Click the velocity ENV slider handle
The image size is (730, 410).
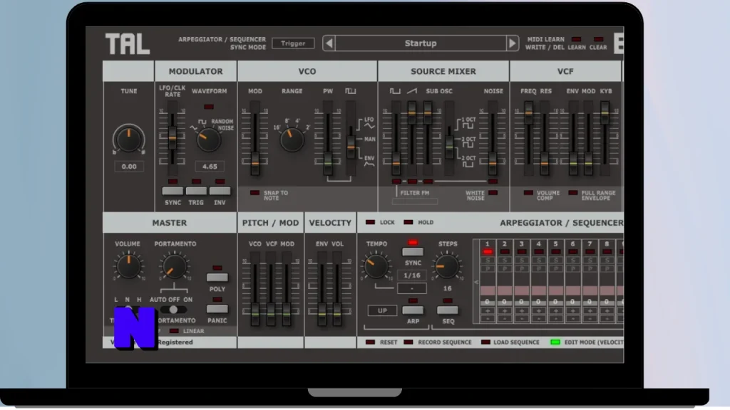click(322, 314)
